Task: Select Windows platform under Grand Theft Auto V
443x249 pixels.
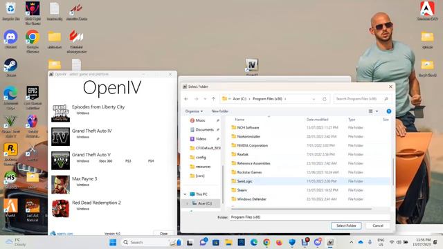Action: (83, 161)
